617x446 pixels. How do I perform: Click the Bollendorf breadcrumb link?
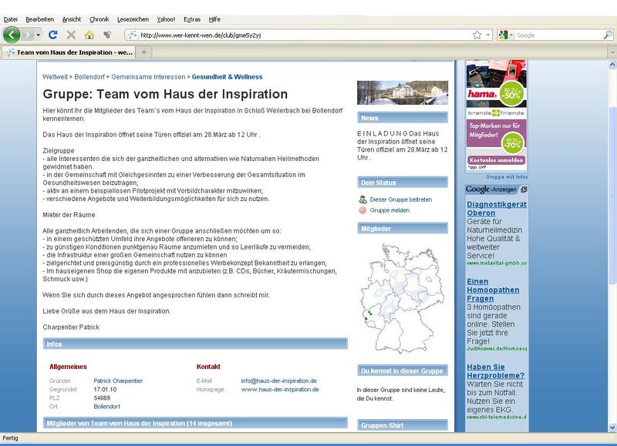(x=91, y=77)
